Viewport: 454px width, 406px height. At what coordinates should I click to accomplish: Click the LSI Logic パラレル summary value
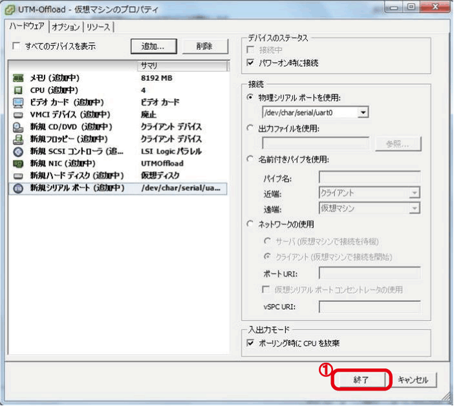tap(171, 151)
